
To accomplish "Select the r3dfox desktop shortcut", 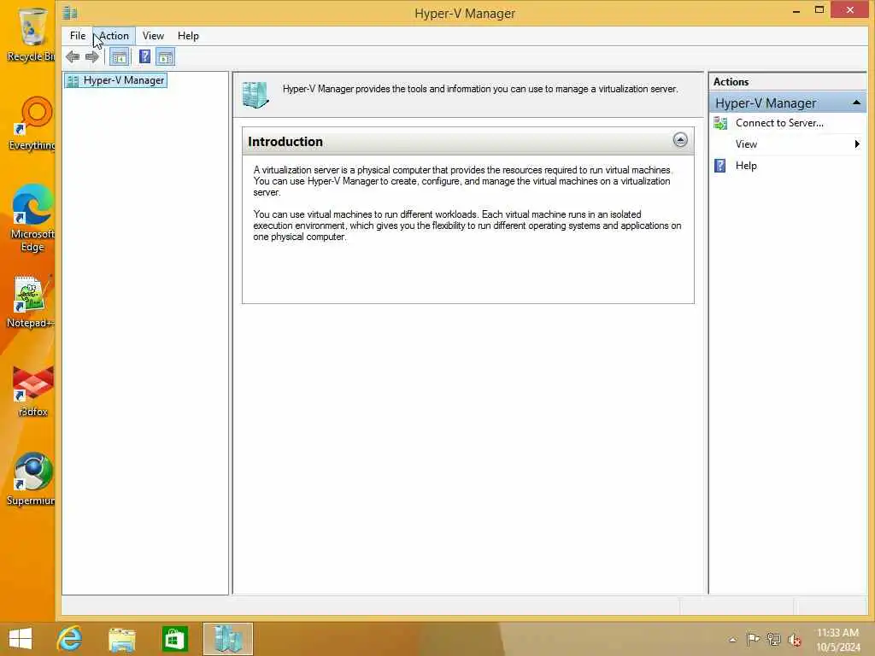I will tap(33, 391).
